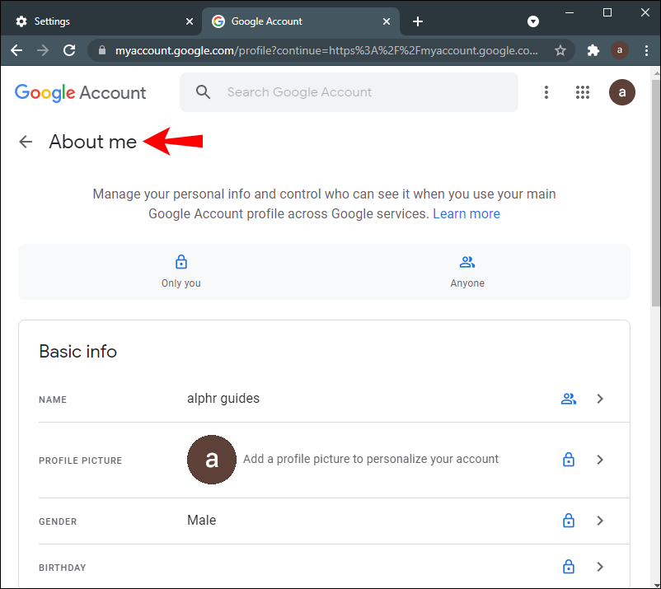Focus the Search Google Account field
Screen dimensions: 661x589
349,92
